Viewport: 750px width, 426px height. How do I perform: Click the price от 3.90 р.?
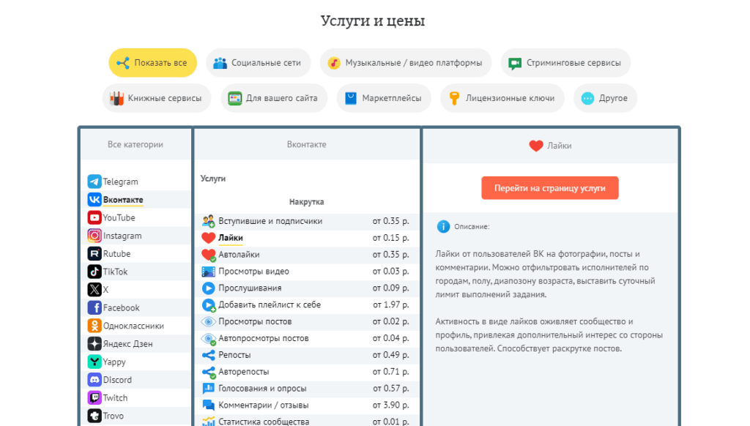click(391, 405)
